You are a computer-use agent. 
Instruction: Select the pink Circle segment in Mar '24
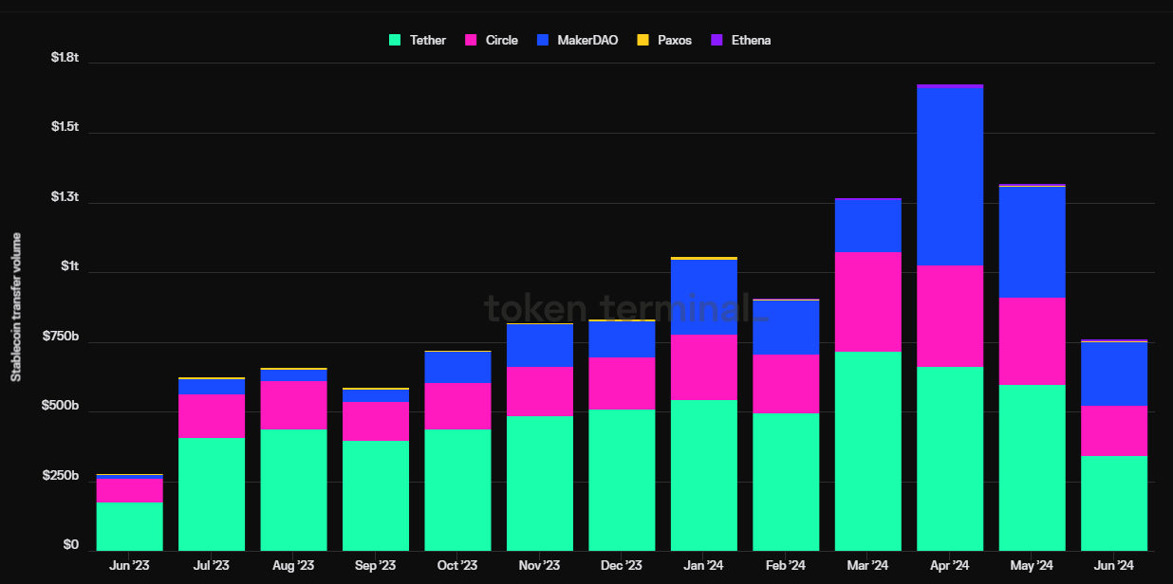[867, 301]
